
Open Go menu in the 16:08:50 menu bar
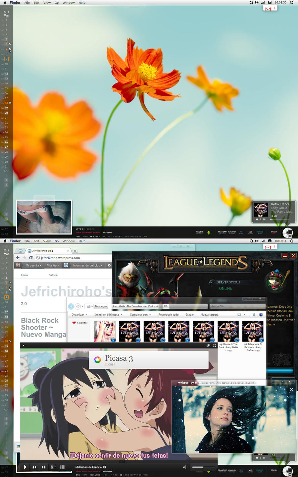57,3
